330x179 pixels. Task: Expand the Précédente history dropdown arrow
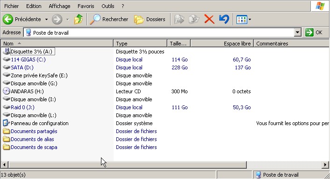coord(46,20)
